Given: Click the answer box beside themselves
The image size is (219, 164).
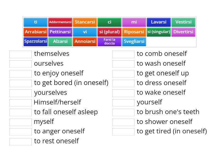Looking at the screenshot, I should (20, 54).
